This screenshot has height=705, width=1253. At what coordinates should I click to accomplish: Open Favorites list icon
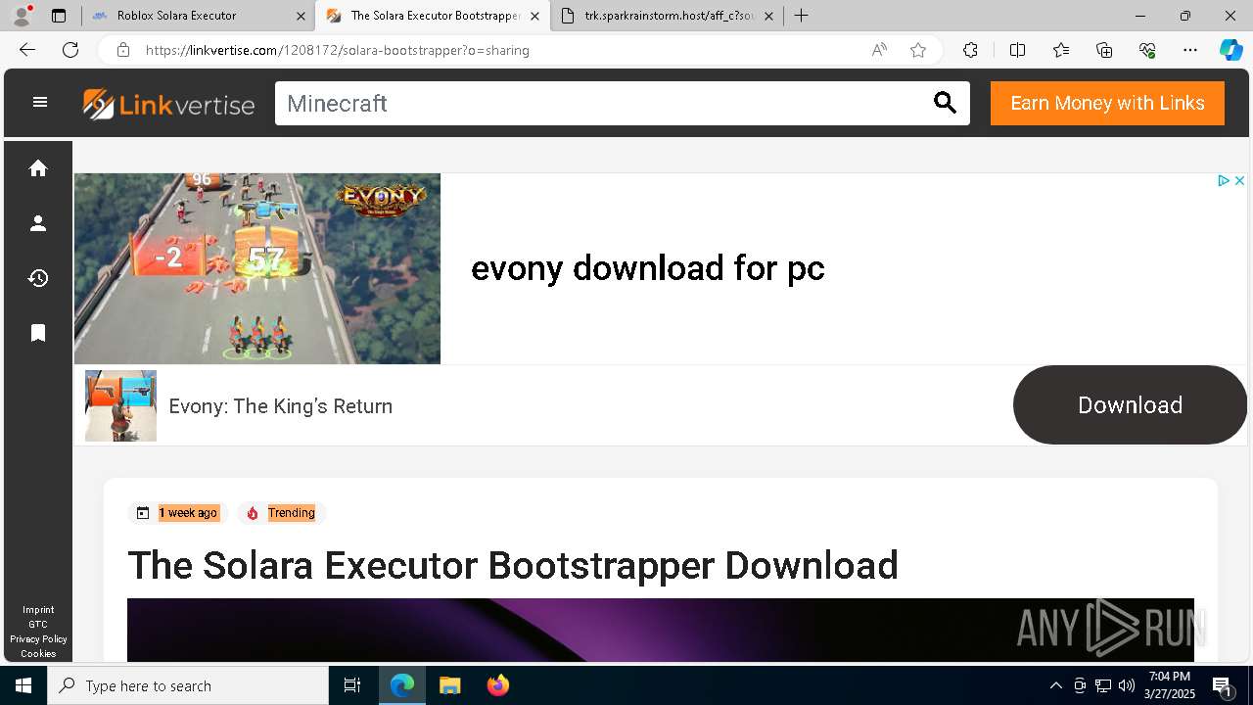[1061, 50]
